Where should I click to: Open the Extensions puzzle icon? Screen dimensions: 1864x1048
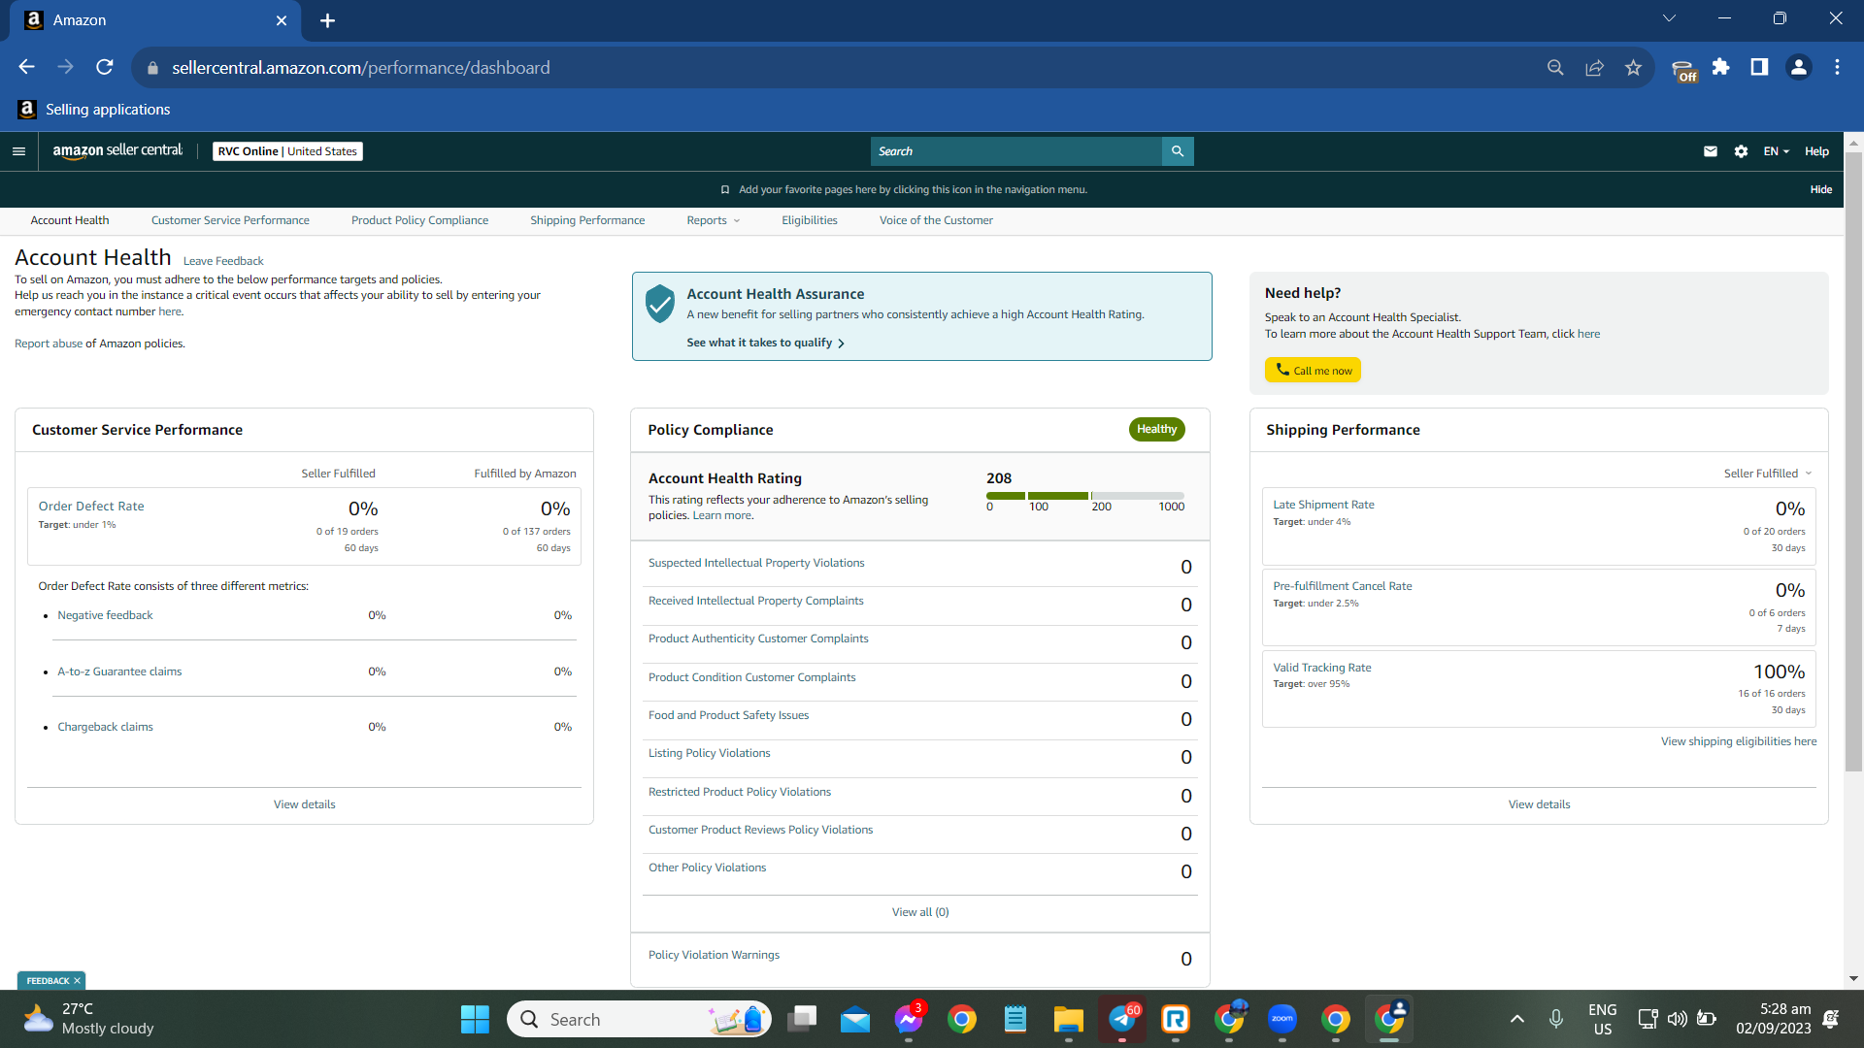point(1720,67)
